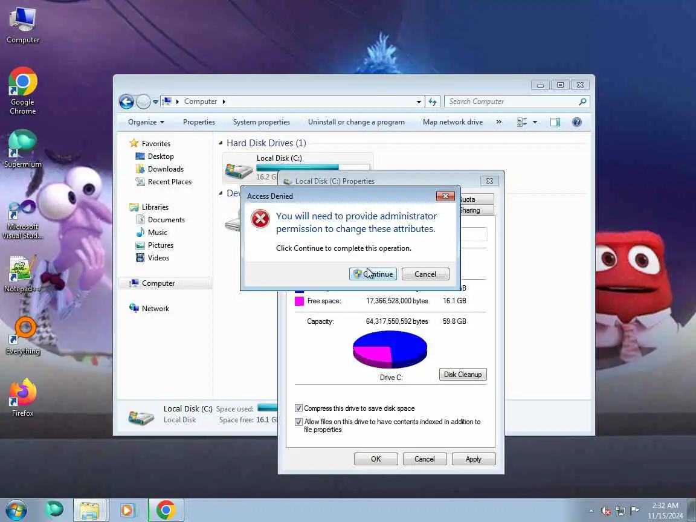Screen dimensions: 696x522
Task: Launch the Firefox desktop shortcut
Action: tap(22, 398)
